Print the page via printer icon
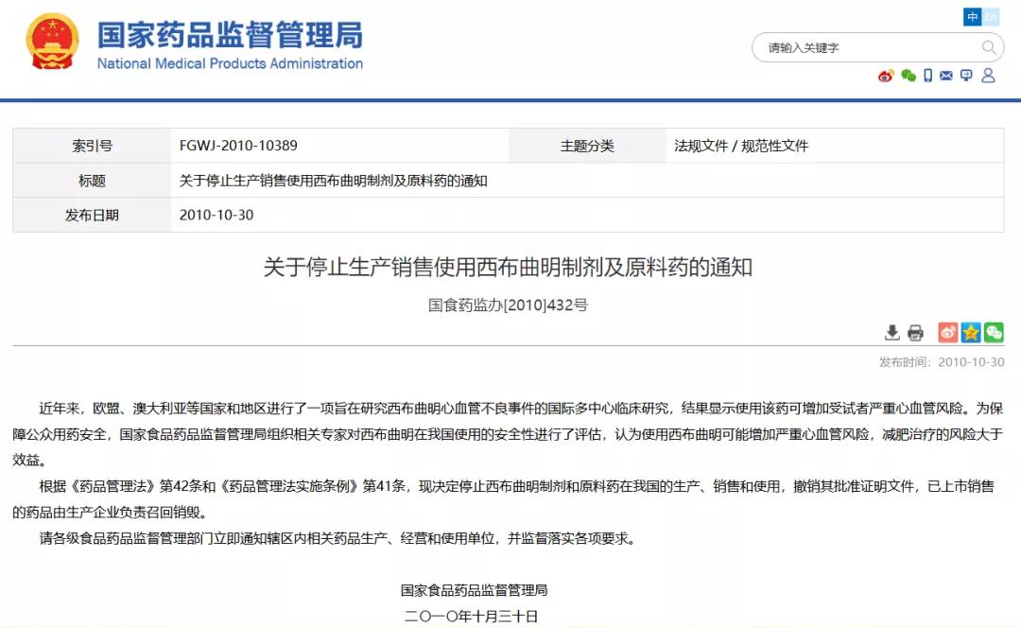Image resolution: width=1021 pixels, height=628 pixels. pos(915,333)
